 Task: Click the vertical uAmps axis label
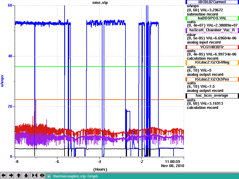tap(2, 81)
